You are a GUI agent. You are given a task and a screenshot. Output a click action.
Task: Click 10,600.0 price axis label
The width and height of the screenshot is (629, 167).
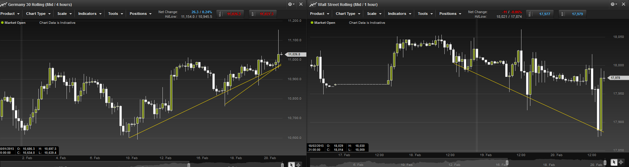(x=295, y=138)
